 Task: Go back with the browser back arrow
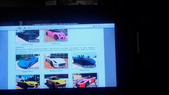click(x=17, y=28)
